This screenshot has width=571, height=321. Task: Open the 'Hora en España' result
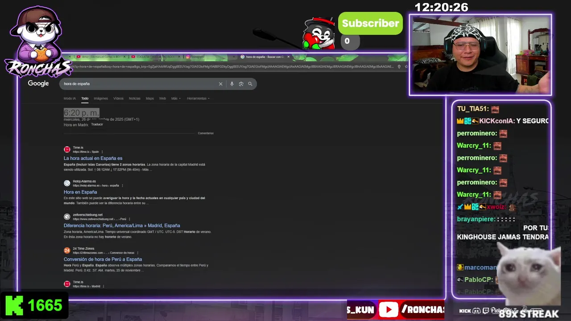pyautogui.click(x=80, y=192)
